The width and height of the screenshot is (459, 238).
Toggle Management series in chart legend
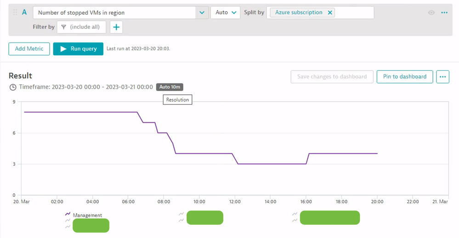(x=87, y=215)
